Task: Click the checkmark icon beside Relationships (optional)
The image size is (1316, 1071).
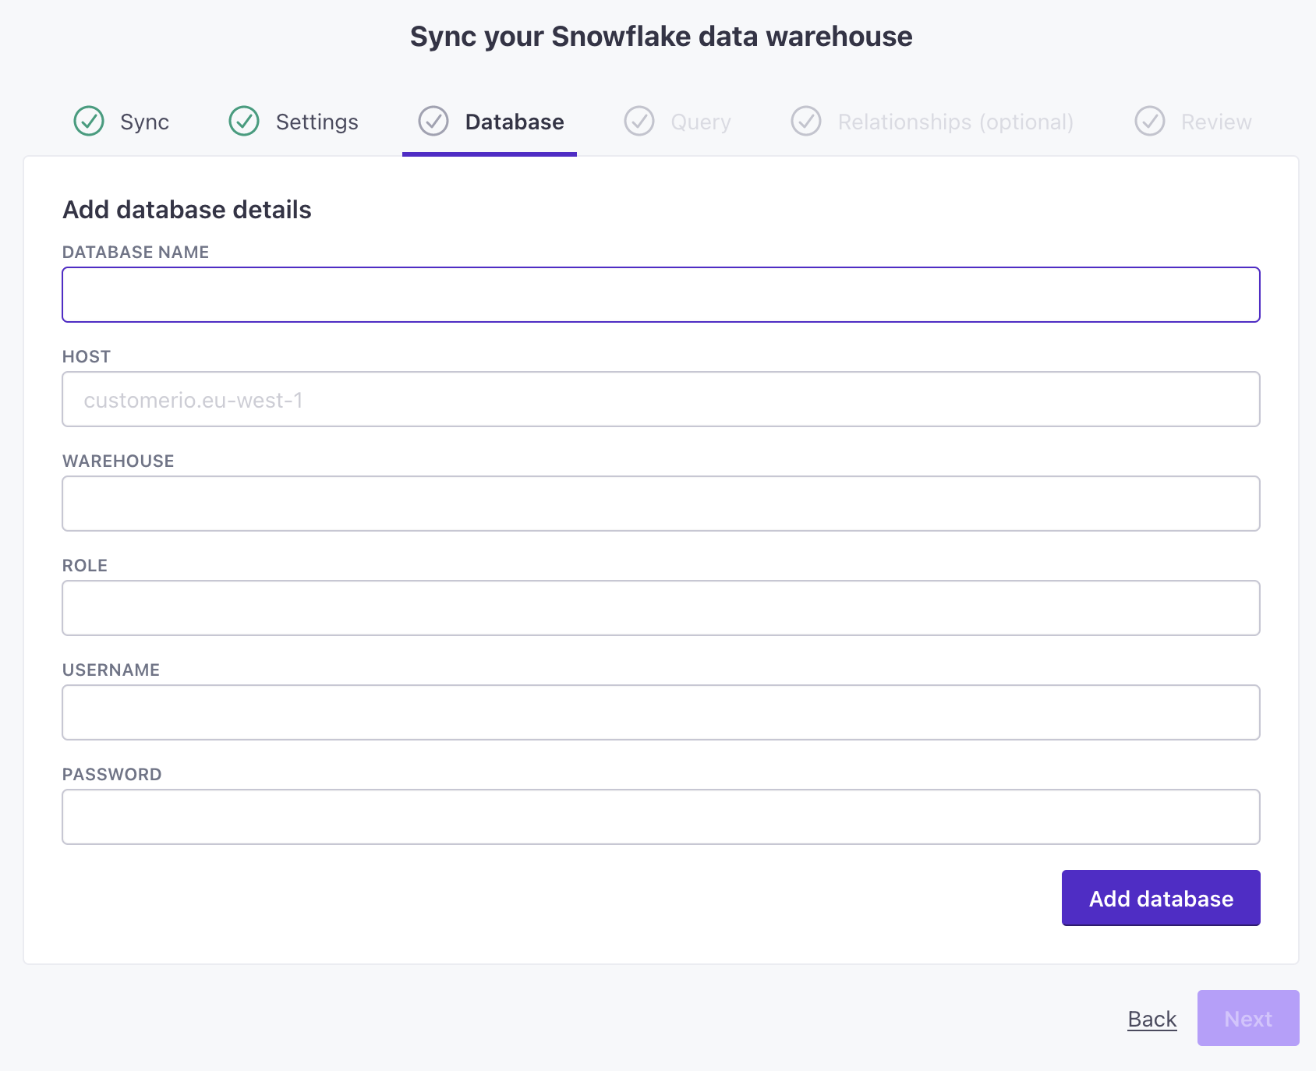Action: click(806, 122)
